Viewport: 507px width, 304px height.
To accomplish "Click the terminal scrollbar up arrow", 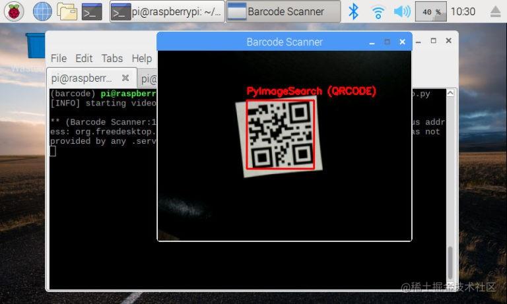I will (x=450, y=93).
